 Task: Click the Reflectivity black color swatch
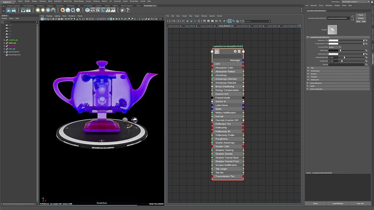coord(333,50)
